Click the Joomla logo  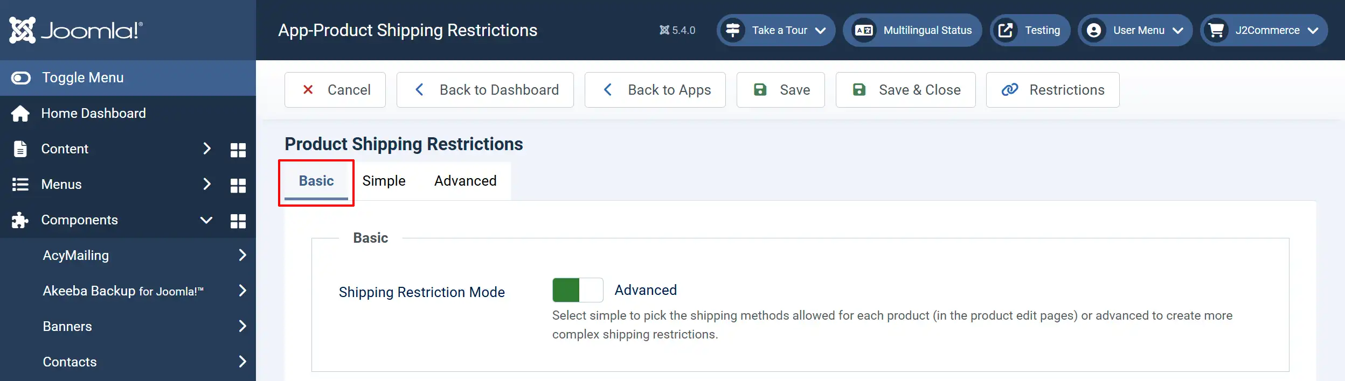(x=76, y=30)
